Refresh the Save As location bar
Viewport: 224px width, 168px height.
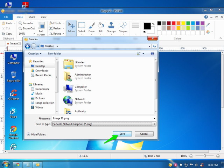pos(154,46)
